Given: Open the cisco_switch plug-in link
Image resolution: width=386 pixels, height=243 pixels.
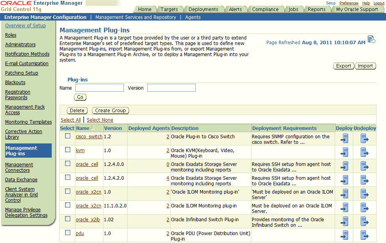Looking at the screenshot, I should [x=89, y=137].
